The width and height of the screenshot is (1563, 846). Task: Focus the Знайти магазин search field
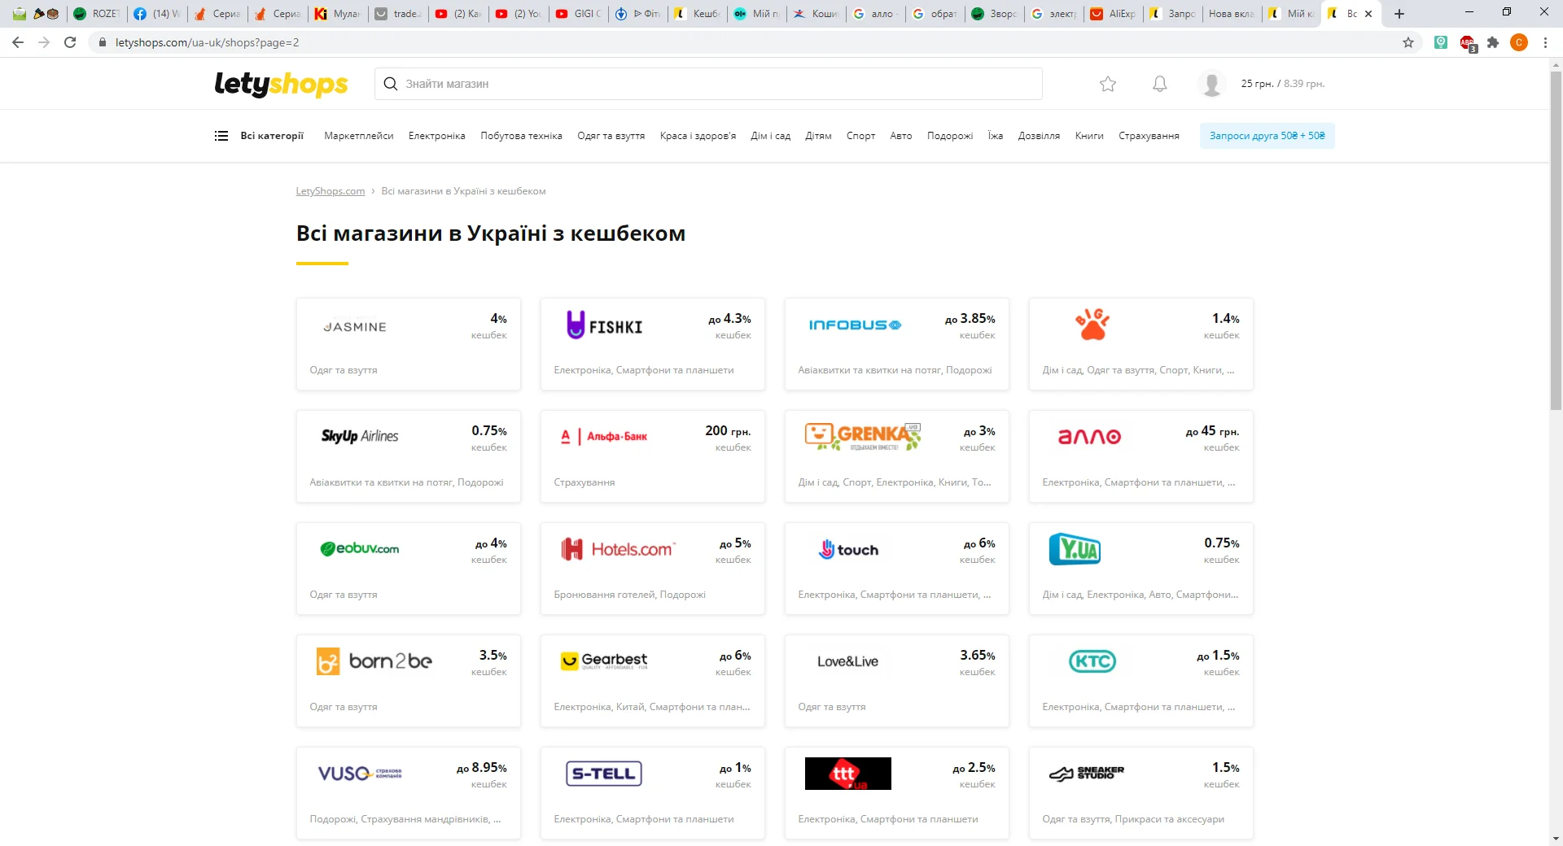click(708, 84)
